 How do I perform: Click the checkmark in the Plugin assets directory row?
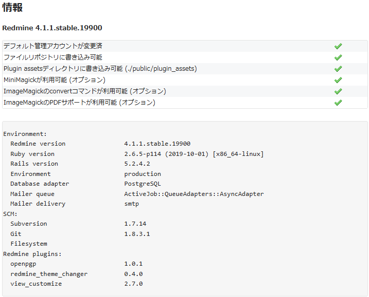(338, 69)
